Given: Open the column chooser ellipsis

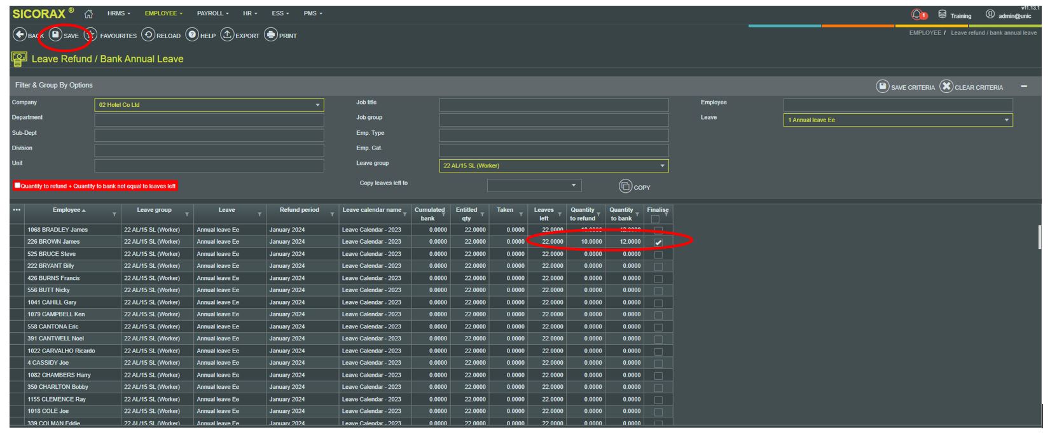Looking at the screenshot, I should pyautogui.click(x=16, y=210).
